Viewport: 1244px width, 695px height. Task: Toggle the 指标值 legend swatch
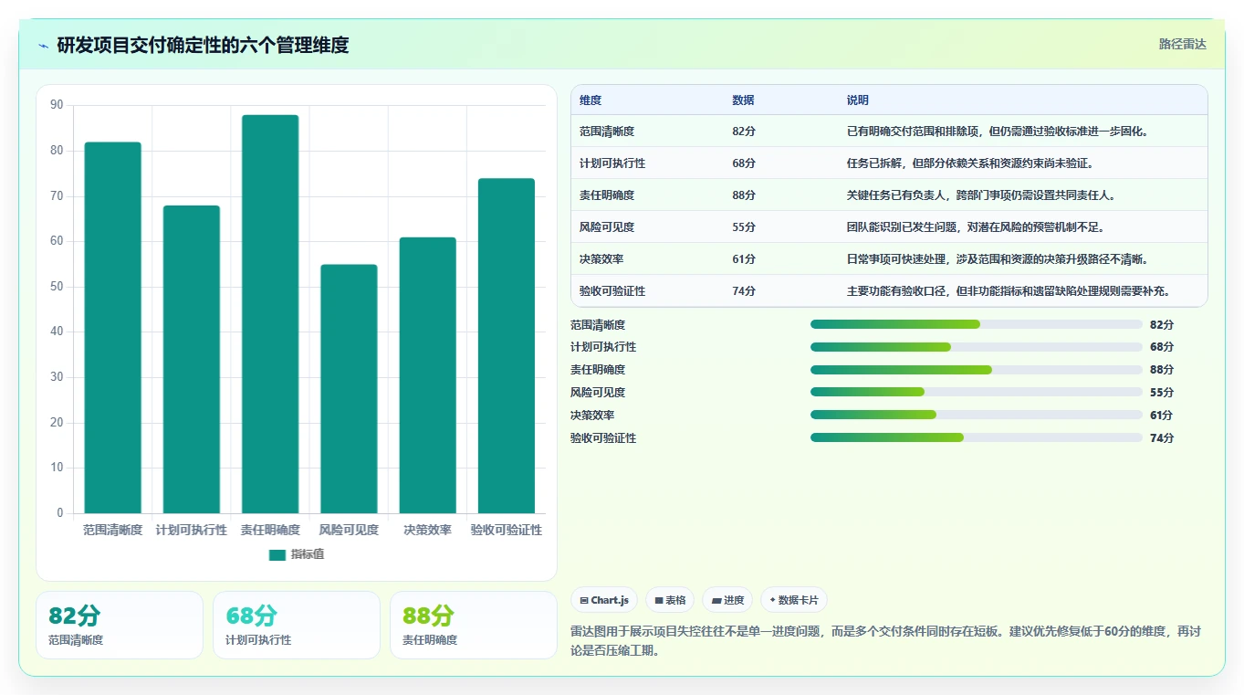pyautogui.click(x=277, y=555)
